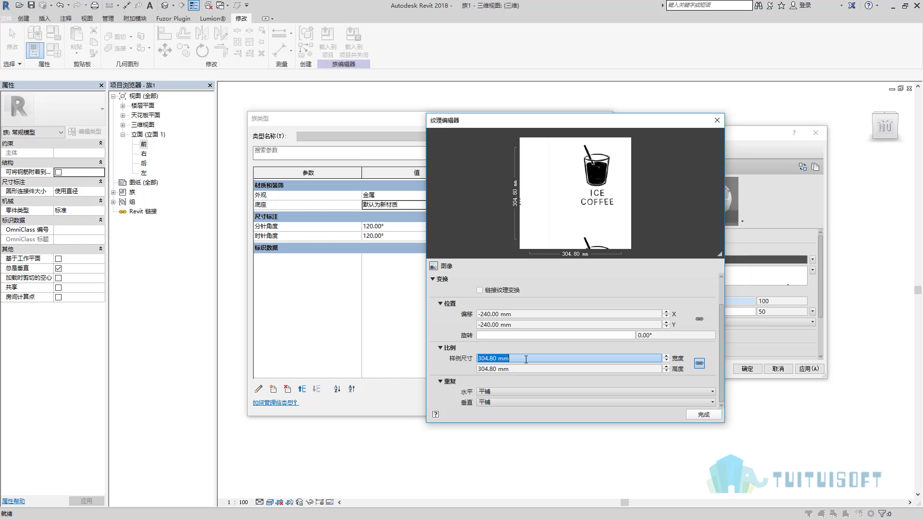The height and width of the screenshot is (519, 923).
Task: Click the 完成 button
Action: pyautogui.click(x=703, y=414)
